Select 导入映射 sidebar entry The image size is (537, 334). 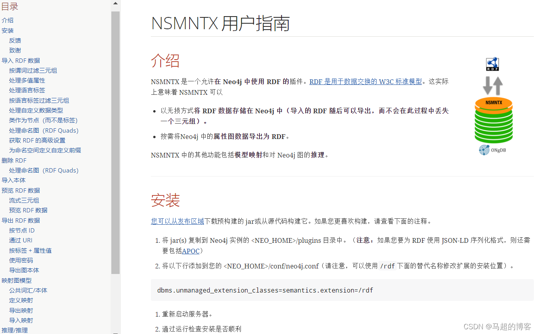[x=21, y=320]
